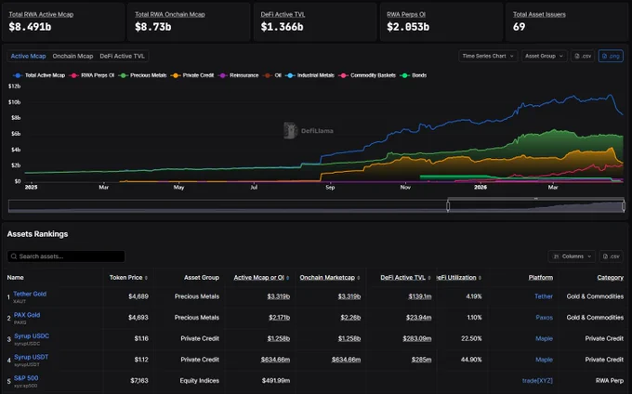Open the Tether Gold asset link
Screen dimensions: 632x394
(30, 294)
